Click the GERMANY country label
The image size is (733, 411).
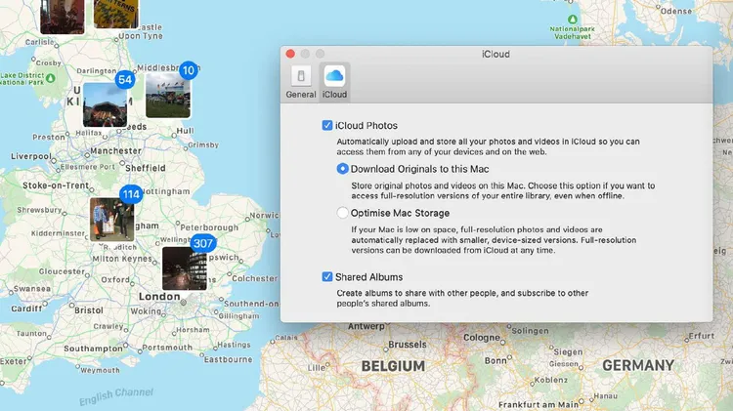point(638,365)
